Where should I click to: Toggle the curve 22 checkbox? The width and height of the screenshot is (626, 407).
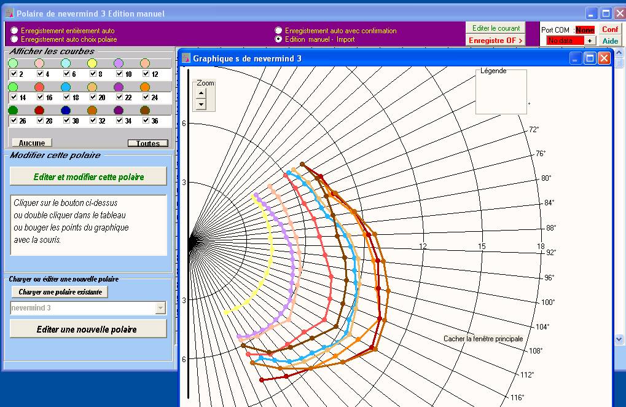[x=119, y=97]
